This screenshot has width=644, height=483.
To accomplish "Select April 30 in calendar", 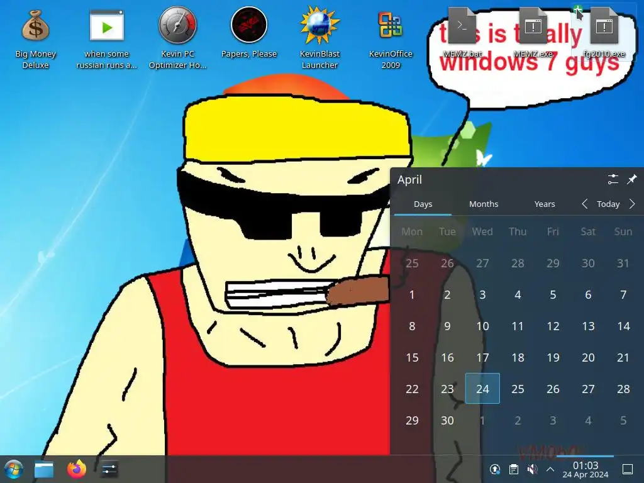I will pos(447,420).
